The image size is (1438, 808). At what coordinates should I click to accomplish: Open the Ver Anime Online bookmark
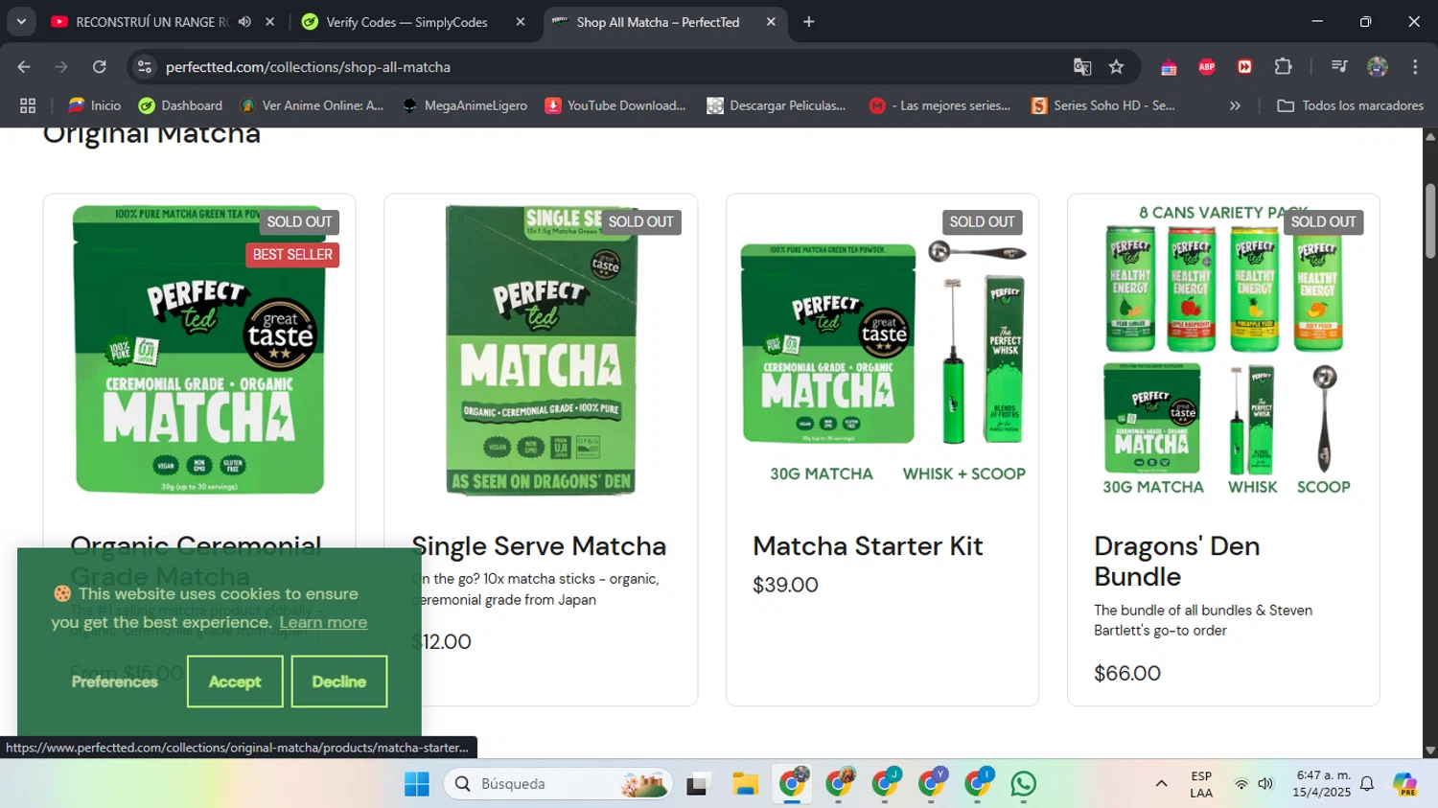[x=312, y=105]
